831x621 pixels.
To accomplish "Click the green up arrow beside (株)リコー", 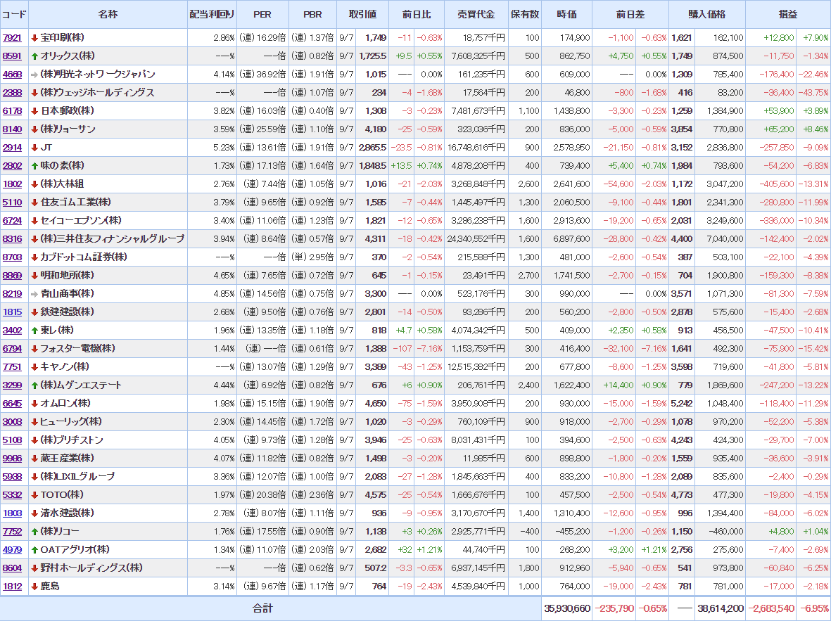I will (34, 532).
